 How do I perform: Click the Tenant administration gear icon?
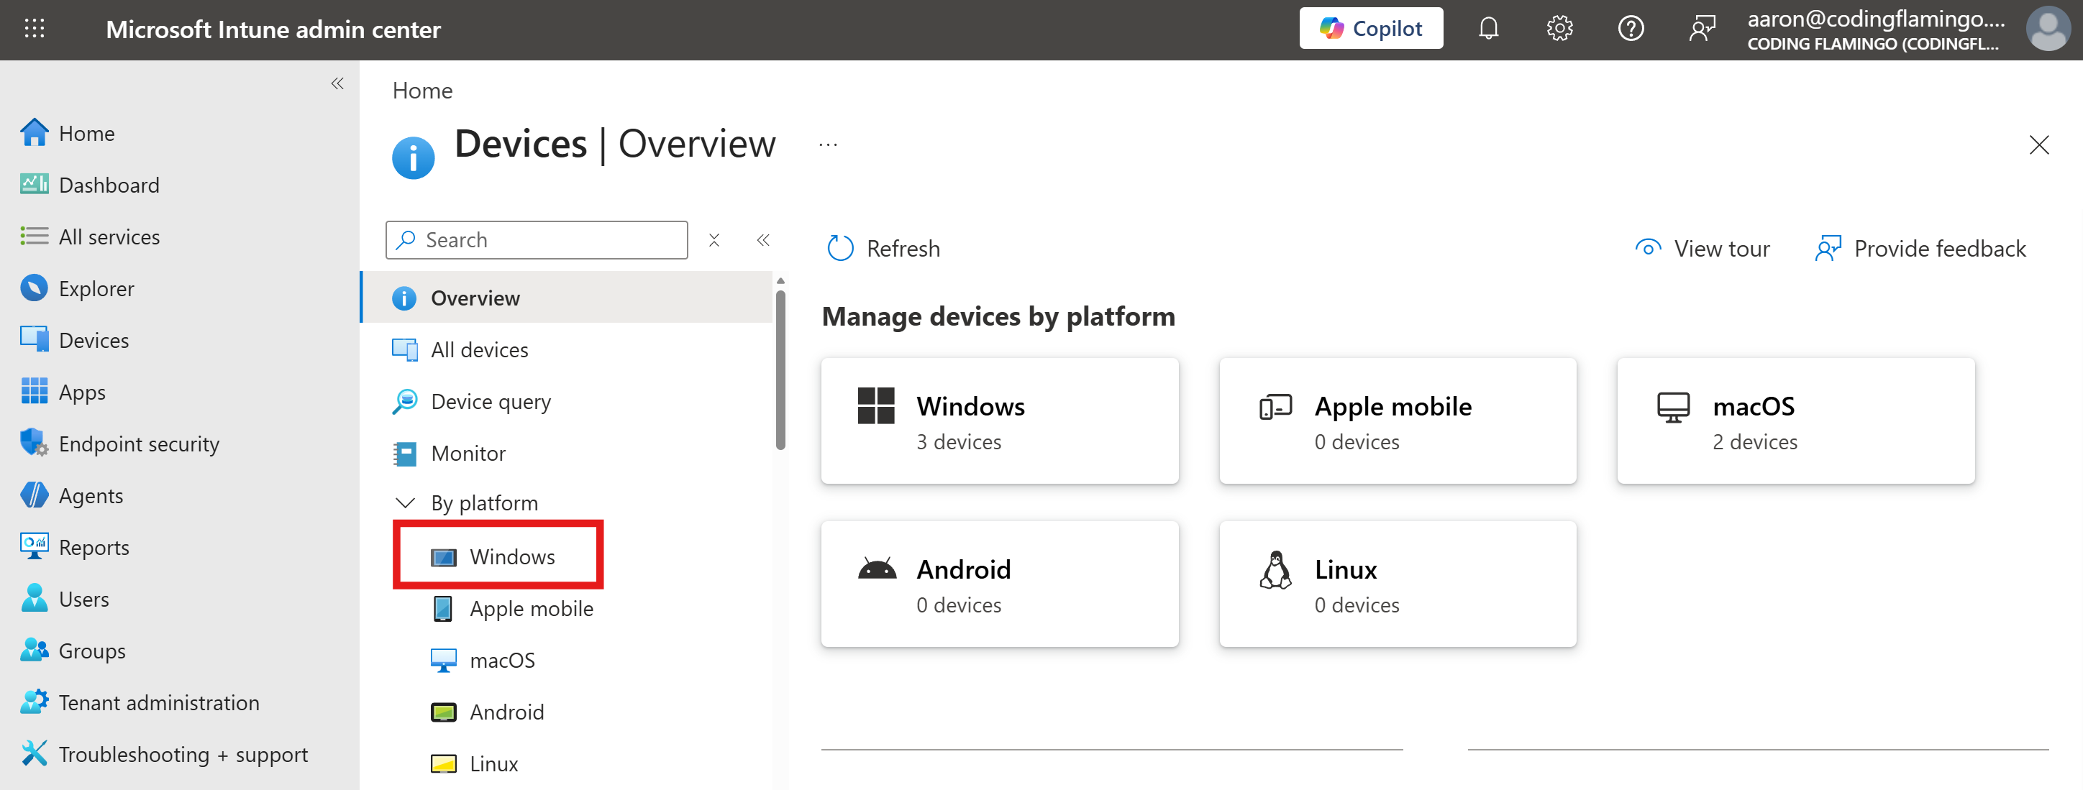click(x=34, y=702)
